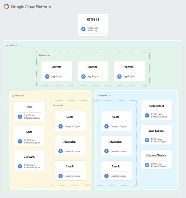Click the Compute Engine icon in Us-central1-b Search card
Screen dimensions: 186x198
click(x=106, y=176)
